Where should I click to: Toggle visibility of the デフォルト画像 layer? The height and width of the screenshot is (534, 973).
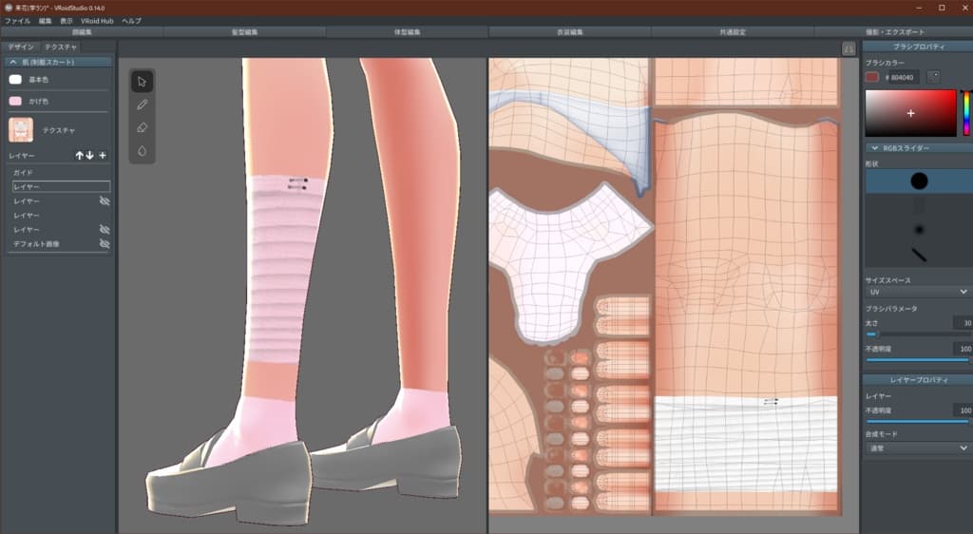pos(105,244)
